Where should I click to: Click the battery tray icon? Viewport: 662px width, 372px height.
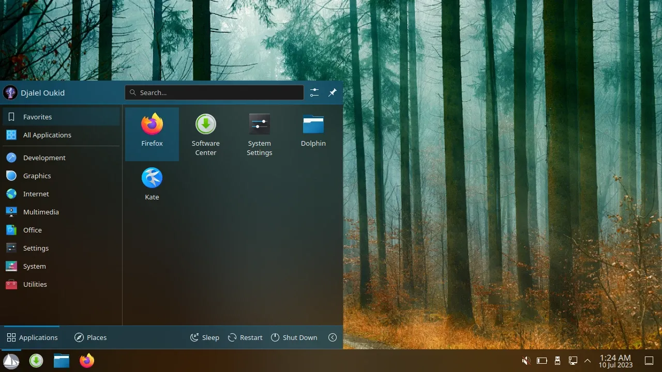pyautogui.click(x=541, y=361)
